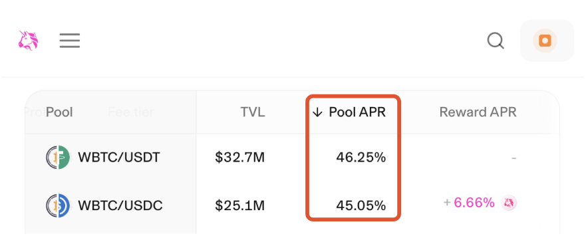This screenshot has height=250, width=588.
Task: Click the WBTC/USDC token pair icon
Action: pyautogui.click(x=58, y=205)
